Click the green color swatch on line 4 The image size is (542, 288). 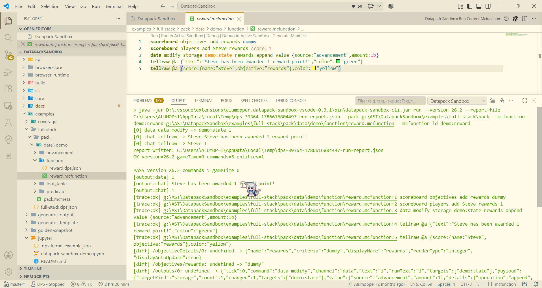(x=338, y=62)
